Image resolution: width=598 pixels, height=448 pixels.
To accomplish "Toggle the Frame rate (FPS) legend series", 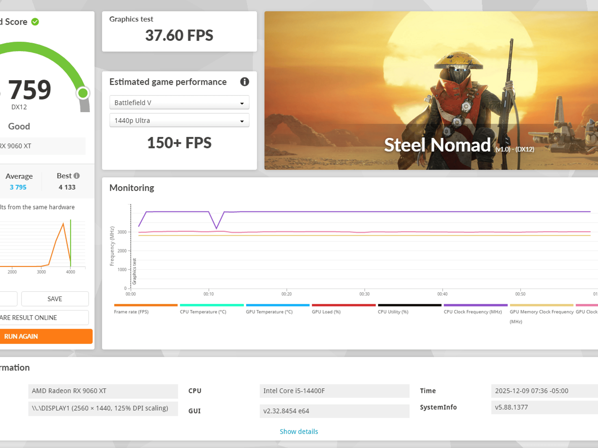I will [145, 309].
